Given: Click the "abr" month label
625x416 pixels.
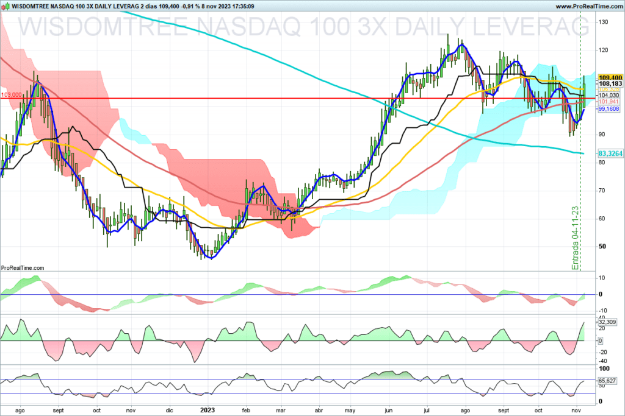Looking at the screenshot, I should [319, 411].
